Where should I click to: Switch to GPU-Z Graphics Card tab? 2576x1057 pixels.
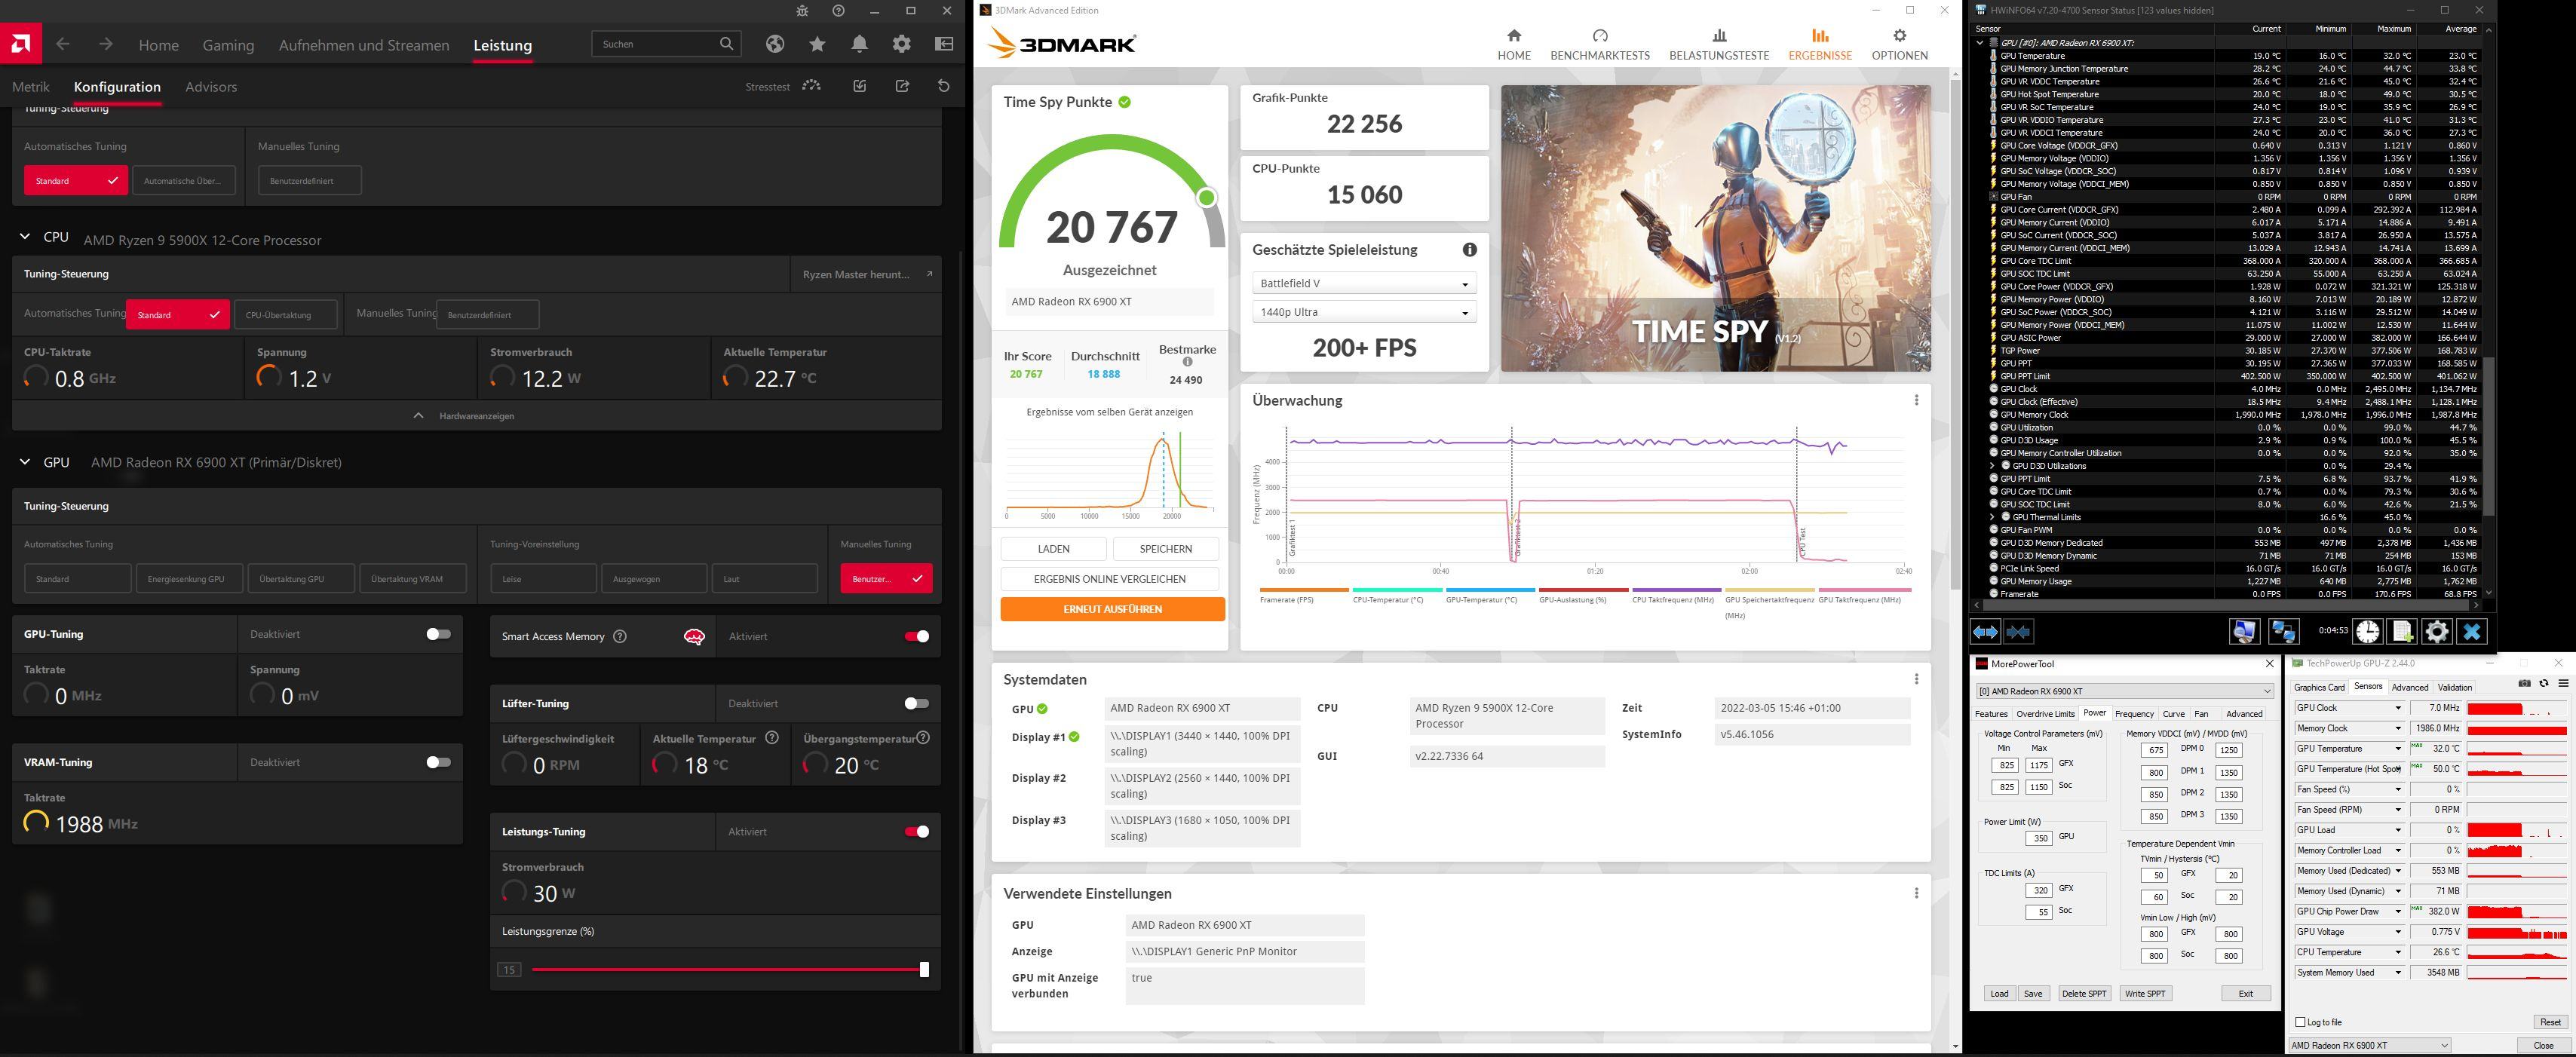click(2319, 687)
